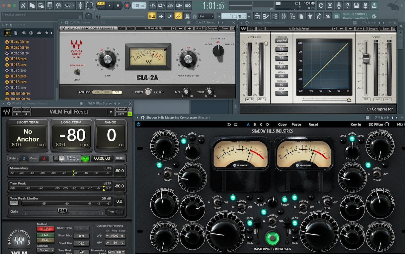This screenshot has width=405, height=254.
Task: Toggle WLM True Peak Limiter OFF switch
Action: click(x=14, y=203)
